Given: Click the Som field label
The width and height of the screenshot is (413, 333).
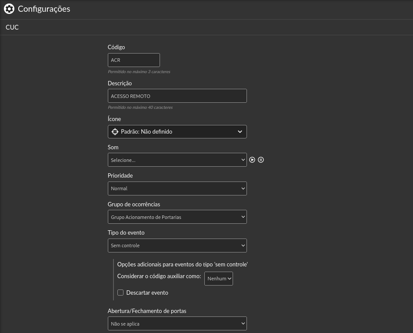Looking at the screenshot, I should click(113, 147).
